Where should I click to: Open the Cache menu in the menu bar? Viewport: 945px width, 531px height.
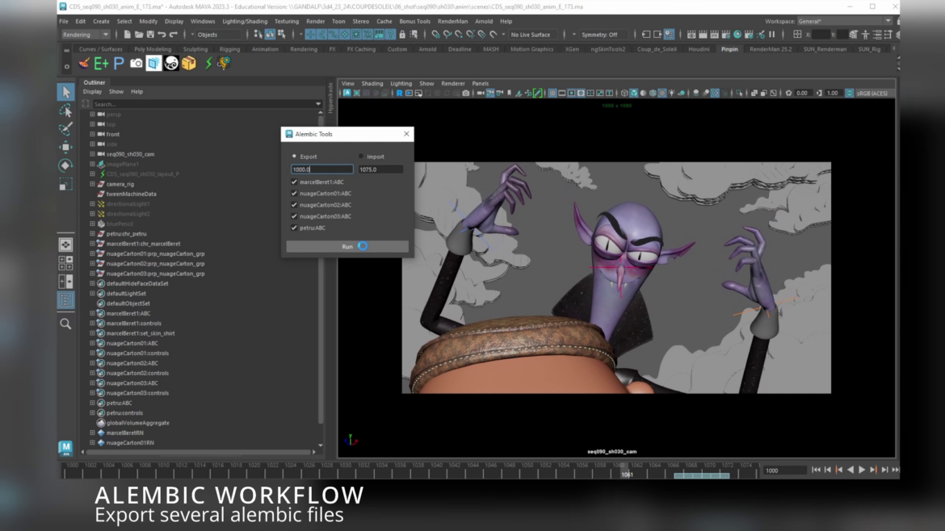pos(384,21)
